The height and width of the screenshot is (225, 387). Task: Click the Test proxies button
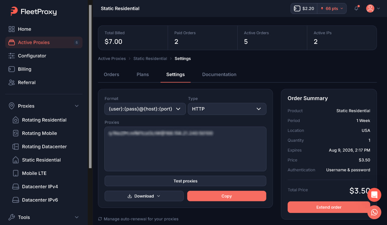click(185, 181)
